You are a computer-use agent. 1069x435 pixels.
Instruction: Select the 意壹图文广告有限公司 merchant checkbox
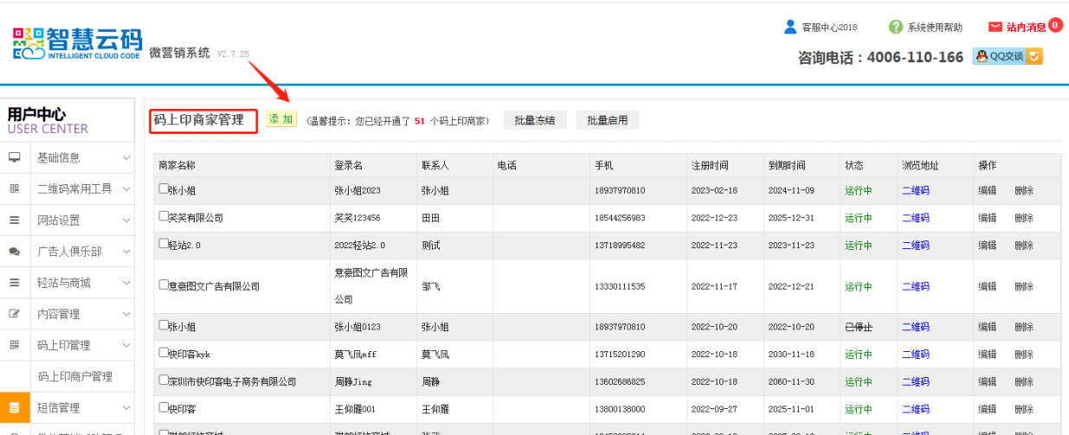coord(164,285)
